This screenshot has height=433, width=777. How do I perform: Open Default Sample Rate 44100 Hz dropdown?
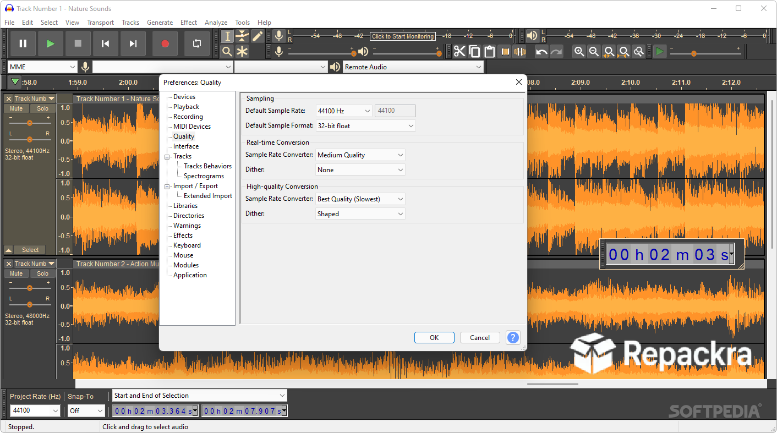(x=344, y=111)
